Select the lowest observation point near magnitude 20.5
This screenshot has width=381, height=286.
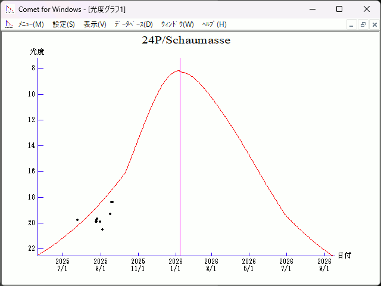click(102, 229)
